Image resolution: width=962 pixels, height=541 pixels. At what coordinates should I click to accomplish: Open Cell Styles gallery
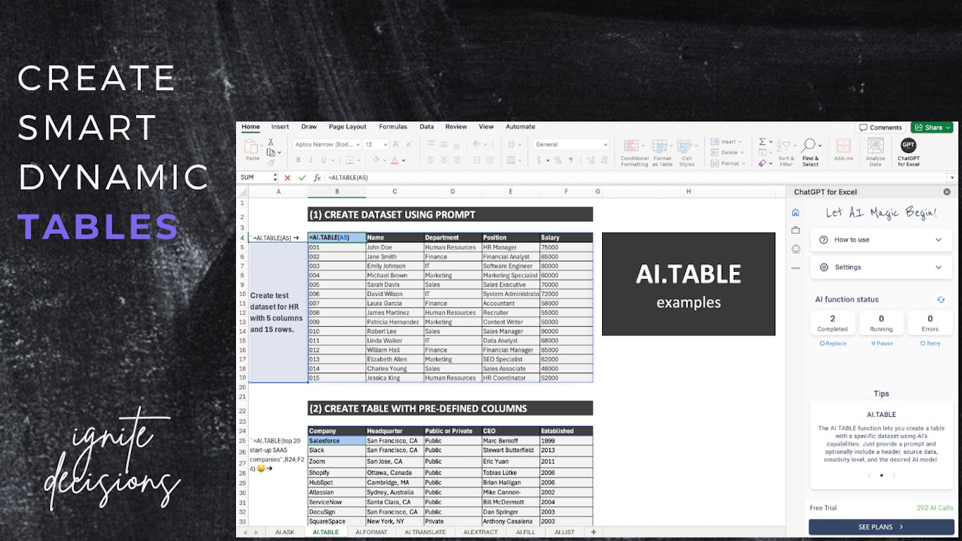click(687, 152)
